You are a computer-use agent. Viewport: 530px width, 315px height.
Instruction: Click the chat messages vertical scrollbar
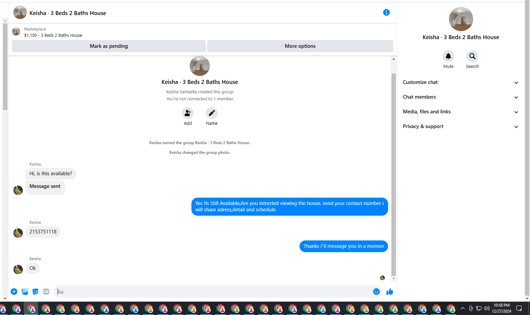click(x=393, y=174)
